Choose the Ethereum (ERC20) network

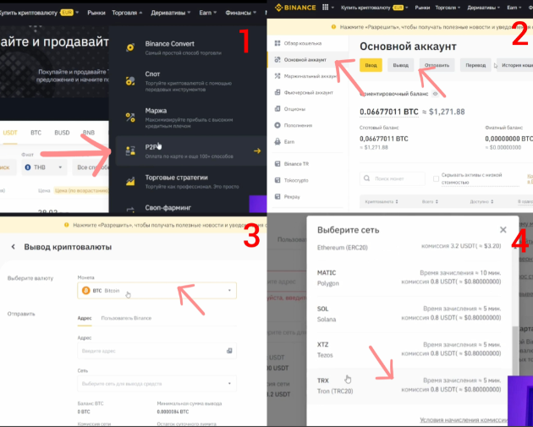coord(409,247)
